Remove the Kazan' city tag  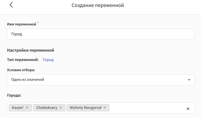point(27,108)
